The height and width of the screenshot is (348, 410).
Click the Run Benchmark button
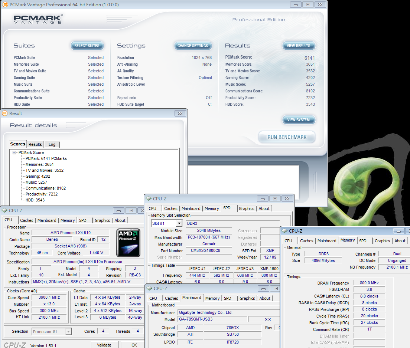click(x=287, y=137)
